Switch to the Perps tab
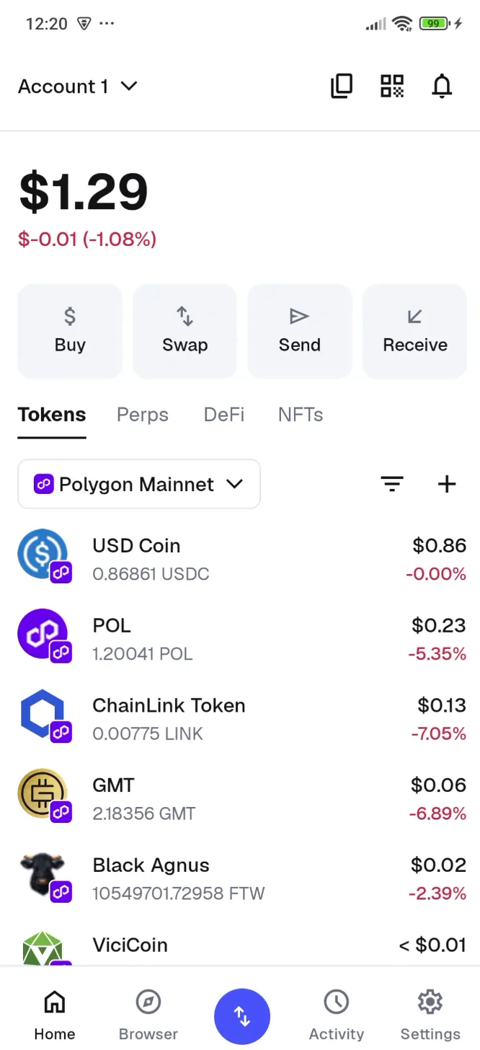This screenshot has width=480, height=1050. 142,415
